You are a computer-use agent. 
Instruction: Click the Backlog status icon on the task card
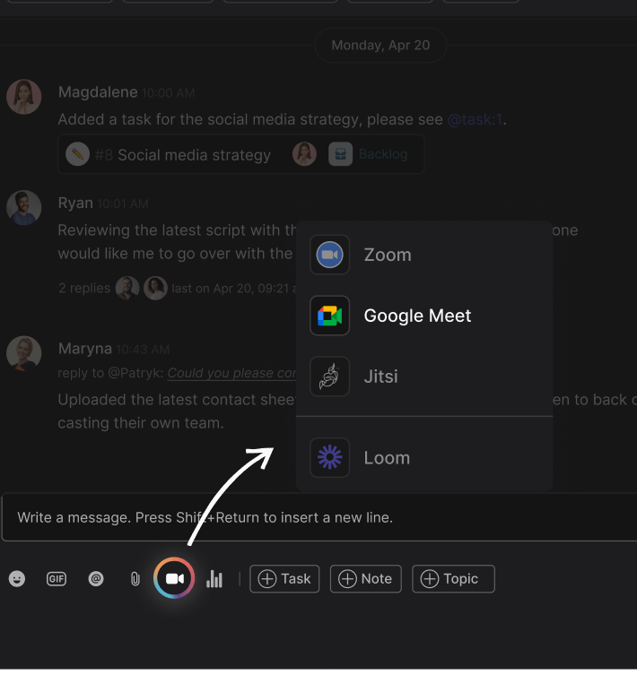pyautogui.click(x=341, y=154)
